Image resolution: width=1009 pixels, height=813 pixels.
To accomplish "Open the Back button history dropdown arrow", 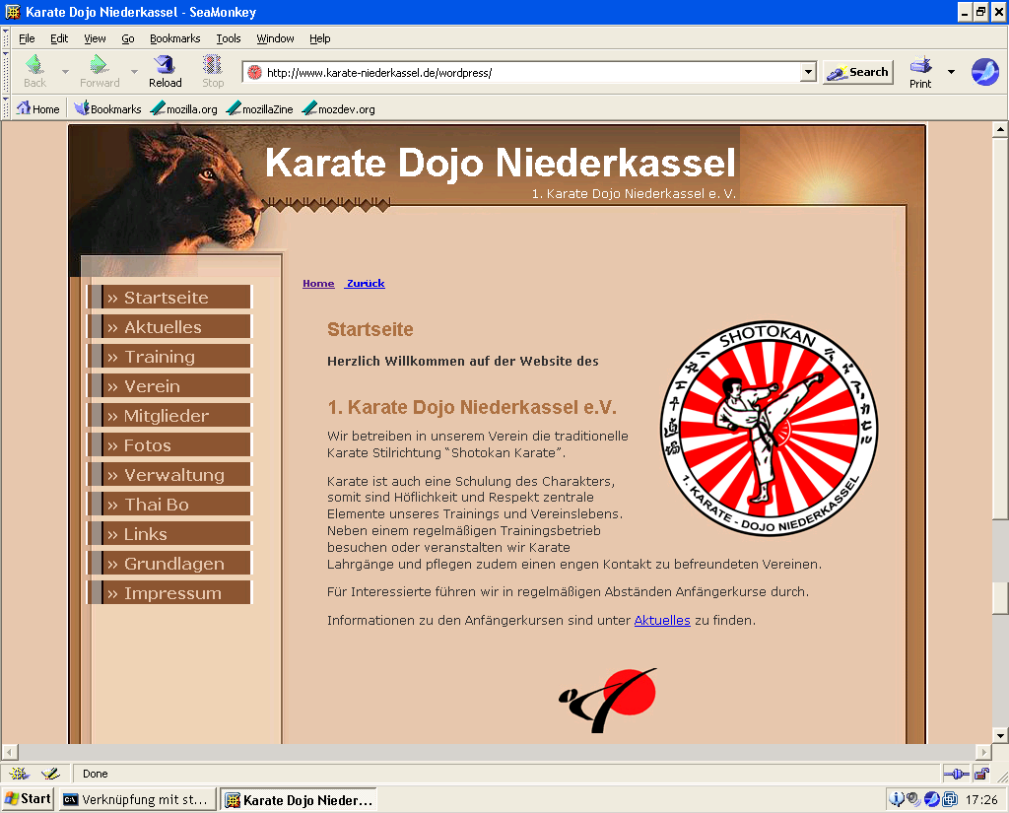I will 65,72.
